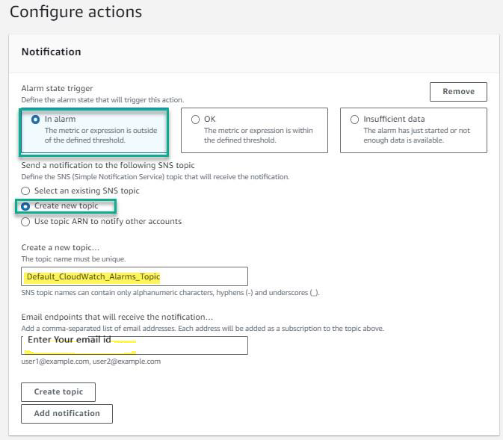Click the 'Create a new topic...' label

point(61,247)
